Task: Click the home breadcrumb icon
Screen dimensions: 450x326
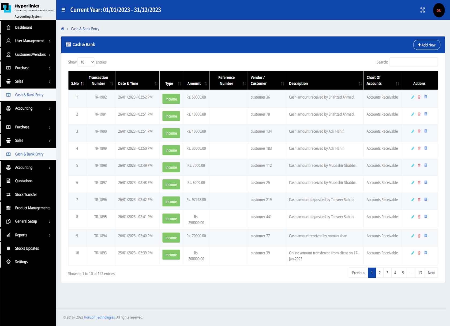Action: (x=62, y=29)
